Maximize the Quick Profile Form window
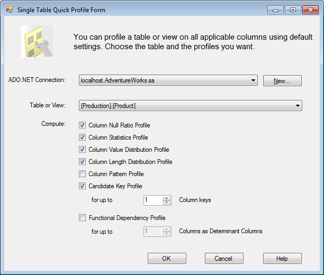The width and height of the screenshot is (324, 275). click(x=293, y=10)
